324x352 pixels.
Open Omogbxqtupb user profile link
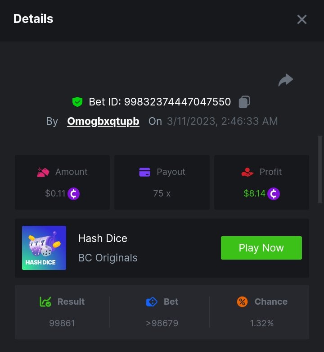[103, 121]
